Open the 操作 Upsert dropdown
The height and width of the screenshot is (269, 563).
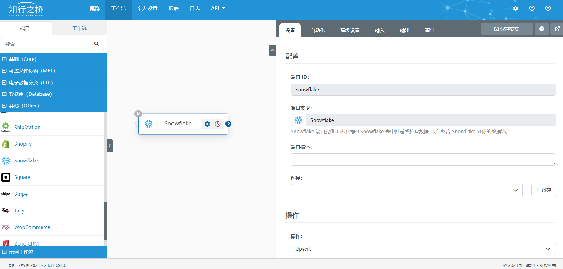tap(423, 249)
